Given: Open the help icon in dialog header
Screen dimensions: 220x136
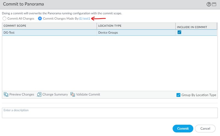Looking at the screenshot, I should pos(209,4).
